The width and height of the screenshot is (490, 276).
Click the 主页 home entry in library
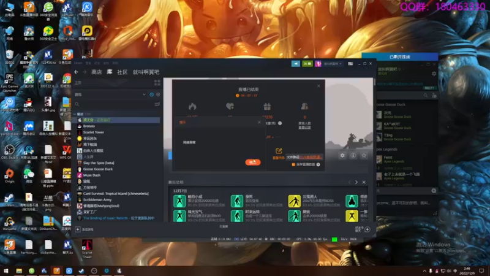[x=78, y=83]
